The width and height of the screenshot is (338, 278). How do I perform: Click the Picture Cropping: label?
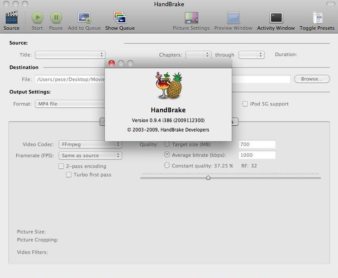point(38,240)
